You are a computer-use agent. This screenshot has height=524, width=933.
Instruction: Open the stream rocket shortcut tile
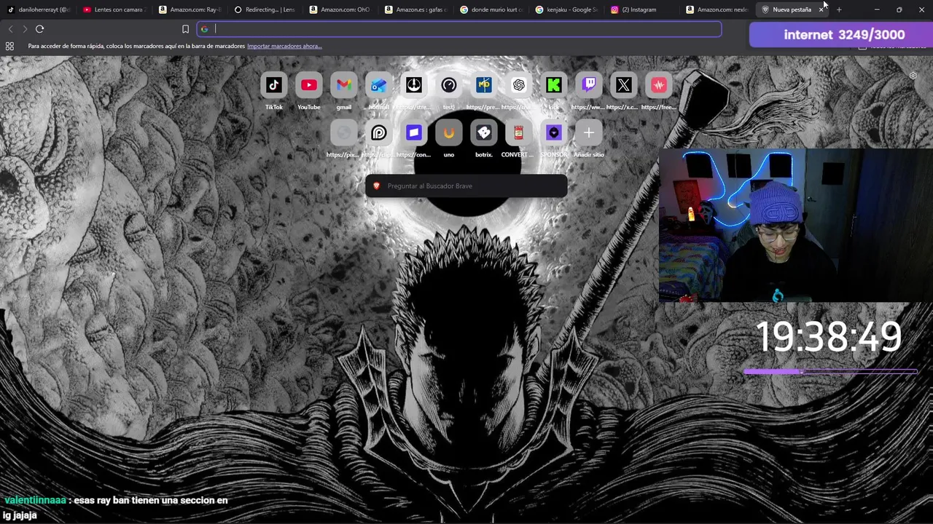(x=414, y=85)
